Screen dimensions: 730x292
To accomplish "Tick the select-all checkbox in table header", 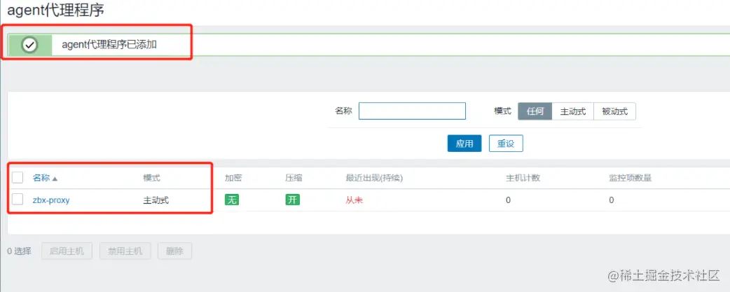I will (18, 178).
